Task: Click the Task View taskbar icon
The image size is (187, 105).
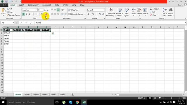Action: tap(57, 102)
